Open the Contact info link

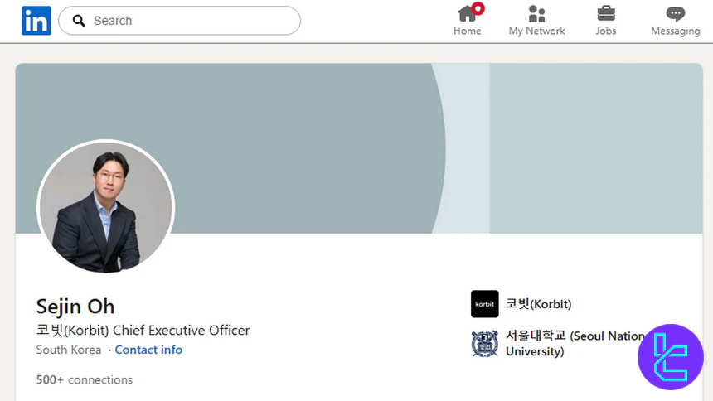[x=148, y=350]
